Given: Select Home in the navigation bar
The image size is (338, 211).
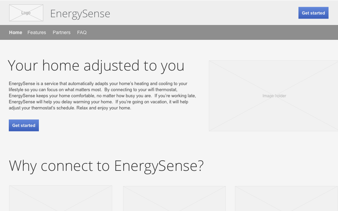Looking at the screenshot, I should pos(16,32).
